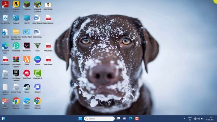Show hidden system tray icons
This screenshot has width=217, height=122.
184,119
